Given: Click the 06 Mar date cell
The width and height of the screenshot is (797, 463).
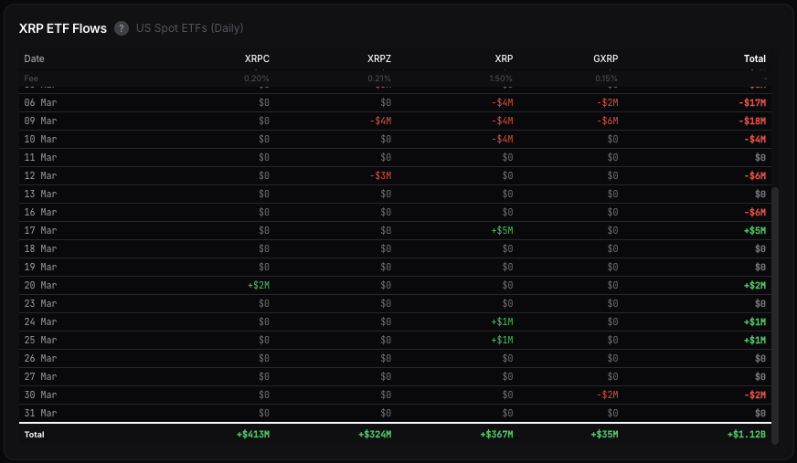Looking at the screenshot, I should click(x=40, y=102).
